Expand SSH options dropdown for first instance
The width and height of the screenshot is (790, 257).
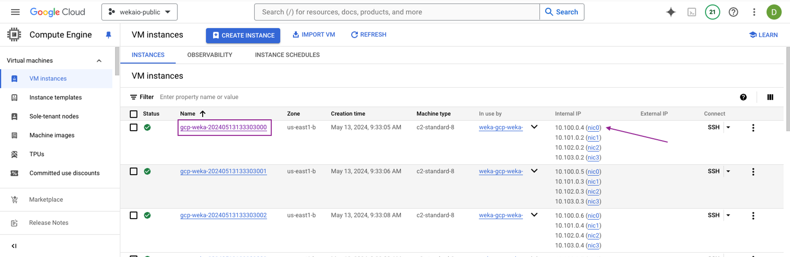coord(728,128)
